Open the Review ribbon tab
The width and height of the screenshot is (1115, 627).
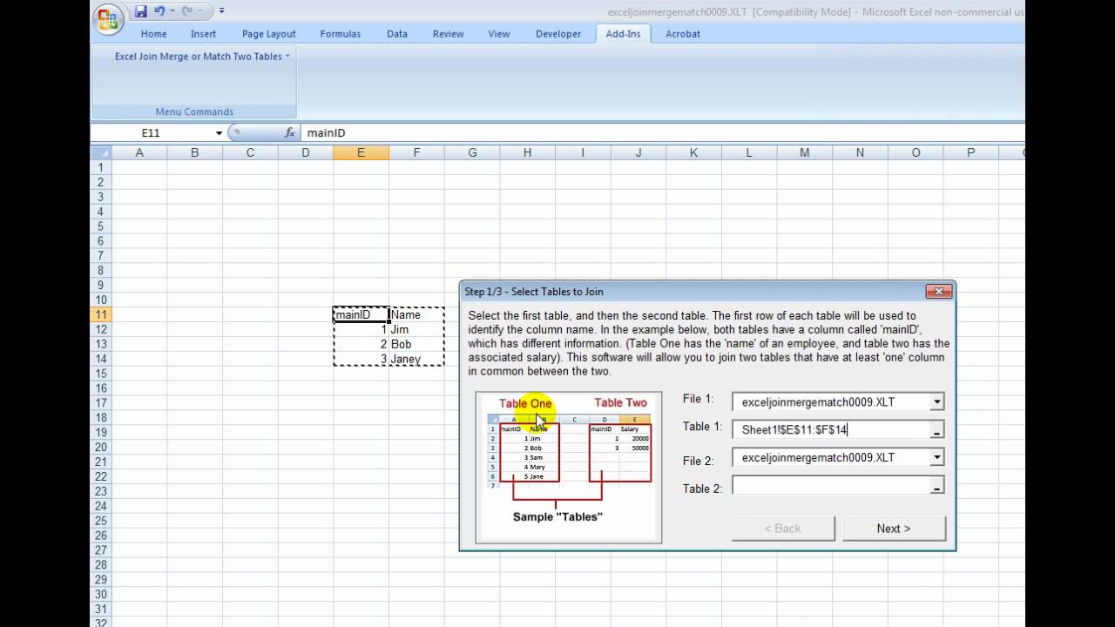pos(448,34)
